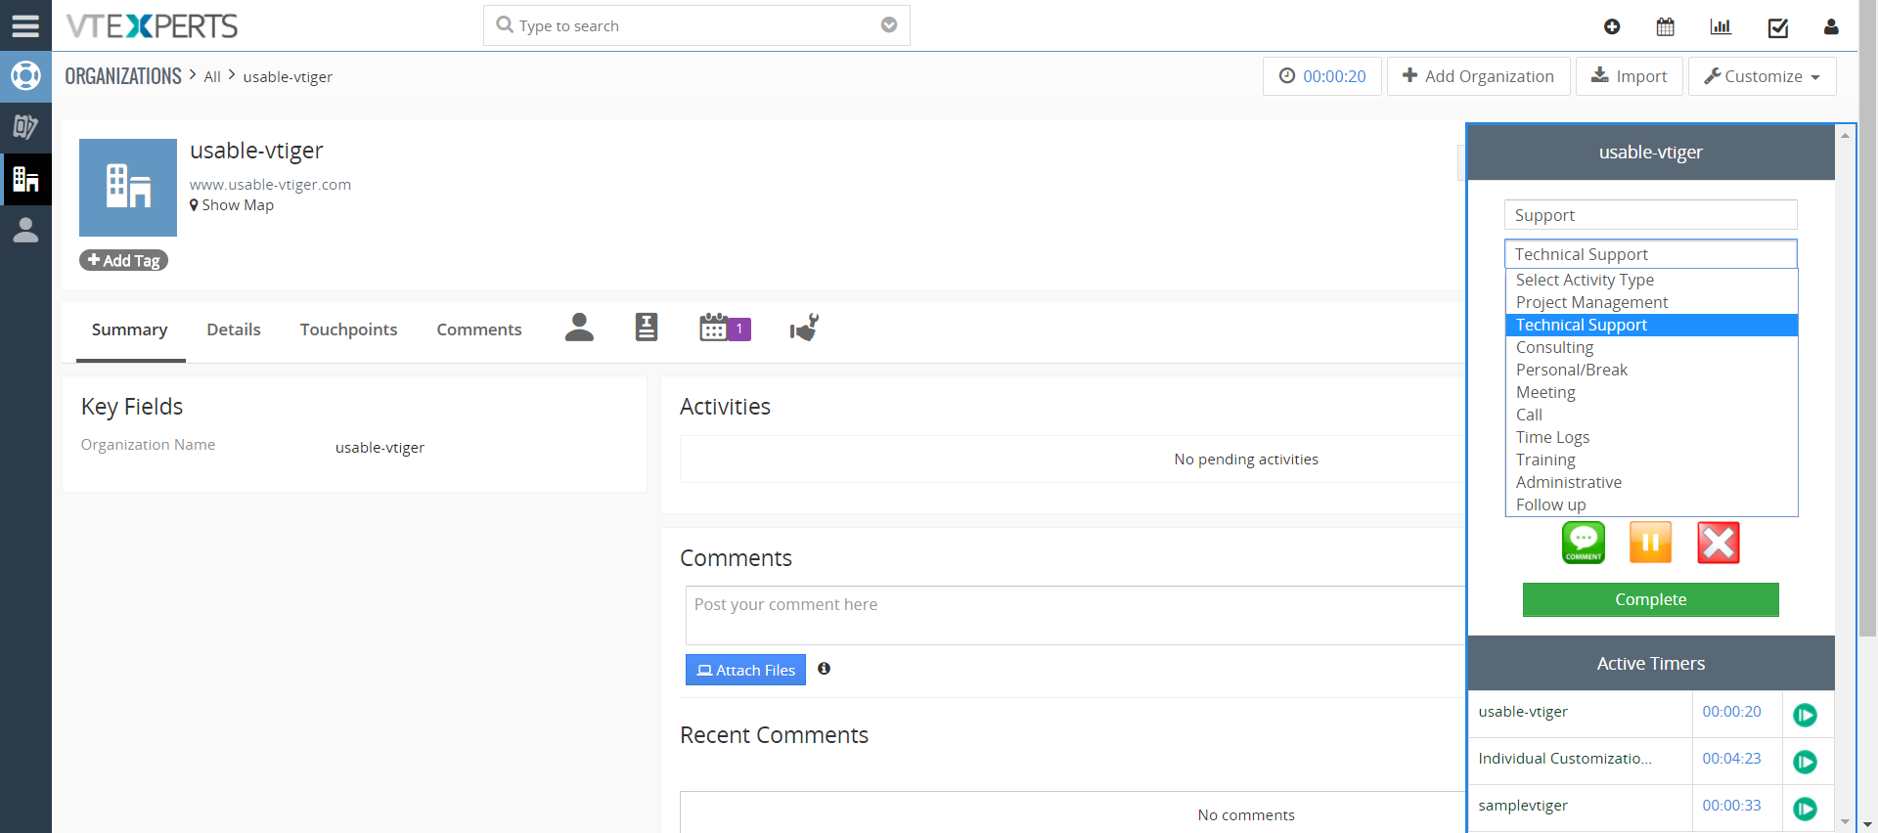Resume the usable-vtiger active timer

pyautogui.click(x=1806, y=715)
